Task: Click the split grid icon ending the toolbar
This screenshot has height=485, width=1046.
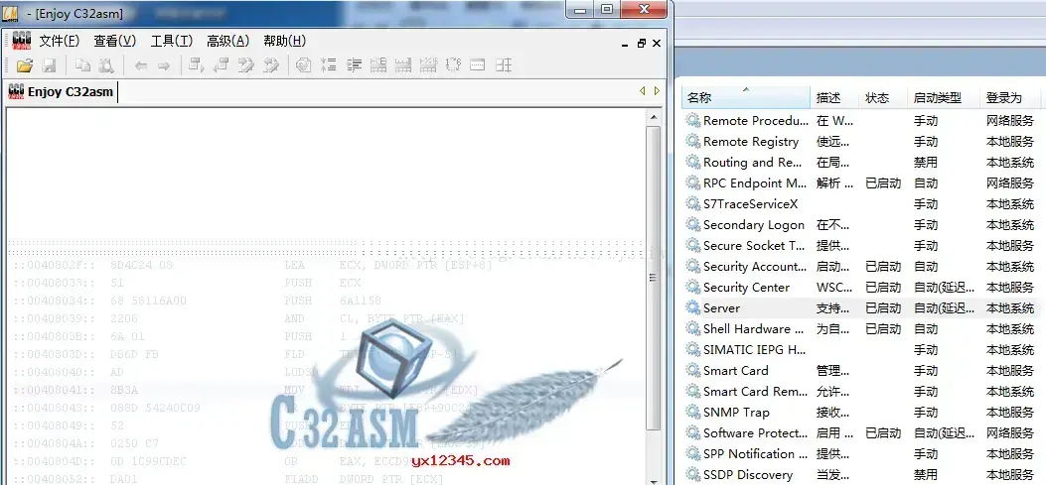Action: coord(505,64)
